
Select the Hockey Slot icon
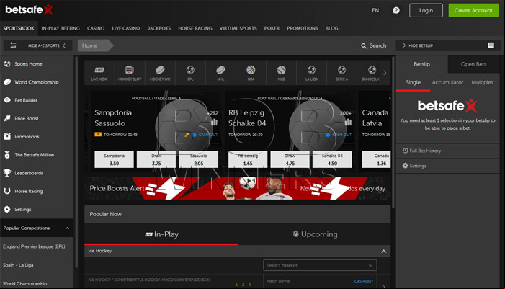point(130,70)
